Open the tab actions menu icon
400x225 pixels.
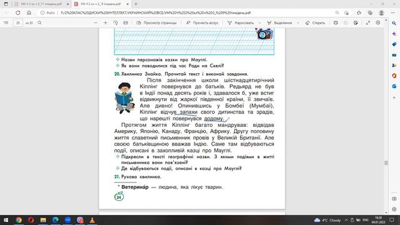[6, 4]
